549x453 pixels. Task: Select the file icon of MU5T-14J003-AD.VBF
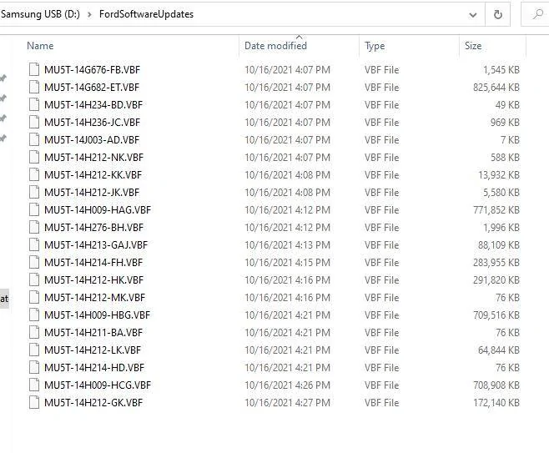(34, 139)
